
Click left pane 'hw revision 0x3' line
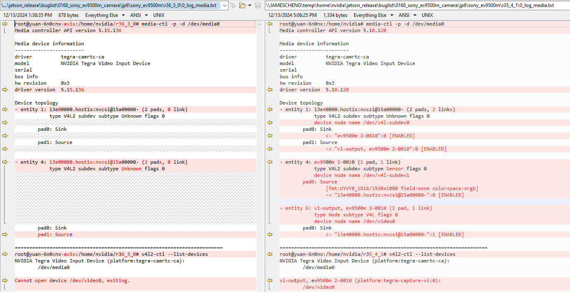(x=42, y=83)
